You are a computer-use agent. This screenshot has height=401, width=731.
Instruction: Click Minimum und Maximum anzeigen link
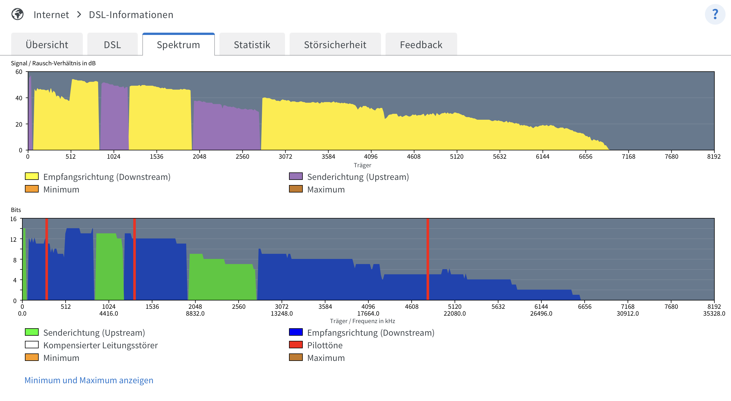[89, 380]
